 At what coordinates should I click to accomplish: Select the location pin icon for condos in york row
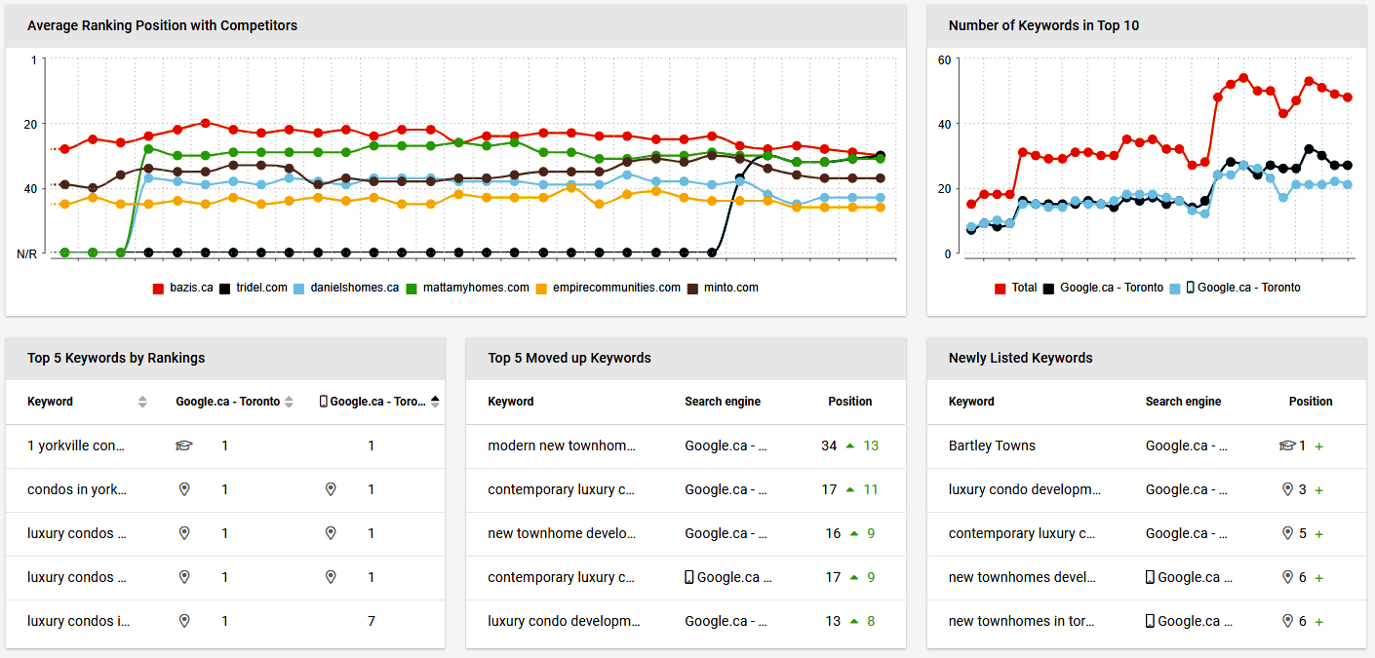pyautogui.click(x=184, y=488)
